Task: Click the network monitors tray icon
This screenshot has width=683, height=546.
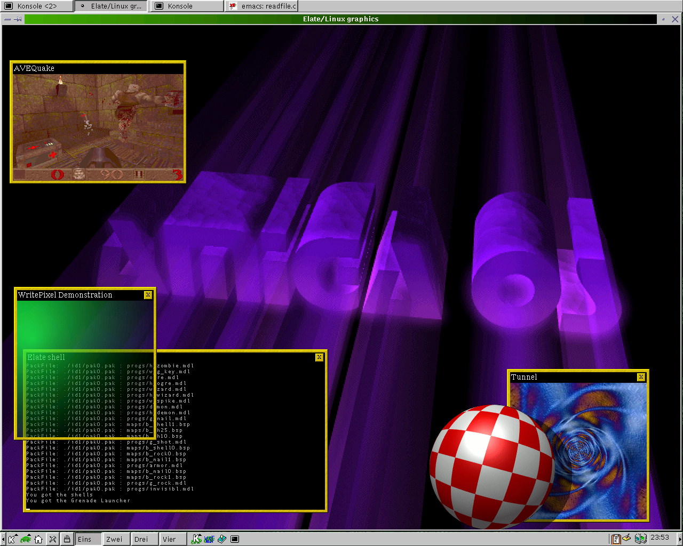Action: 641,539
